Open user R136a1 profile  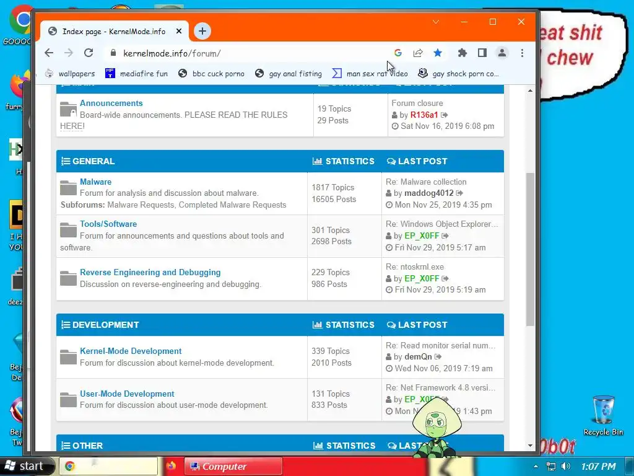pyautogui.click(x=424, y=115)
